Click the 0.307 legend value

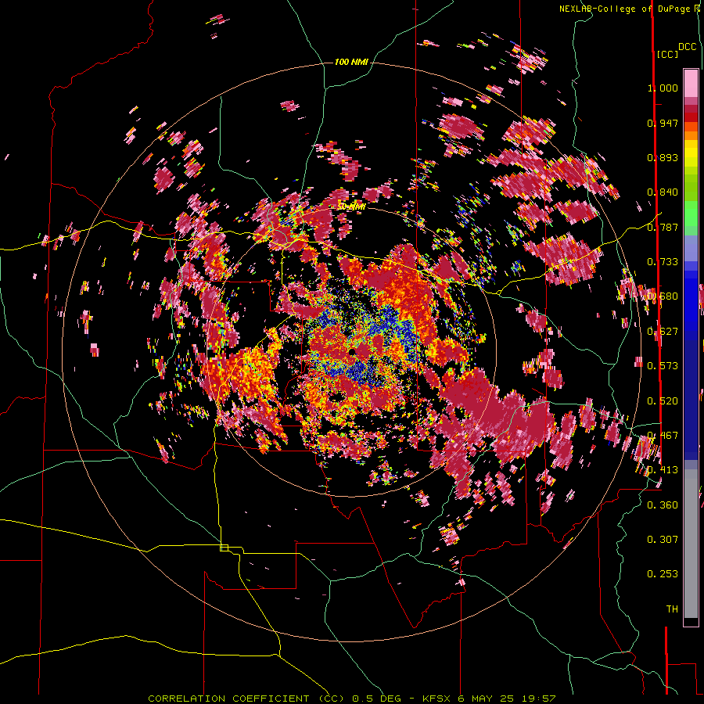(663, 540)
